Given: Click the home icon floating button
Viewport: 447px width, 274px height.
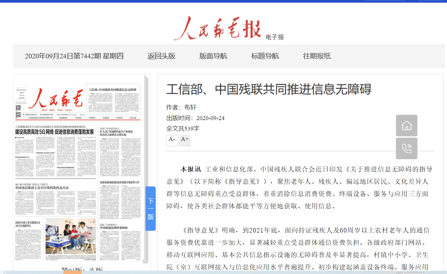Looking at the screenshot, I should (406, 126).
